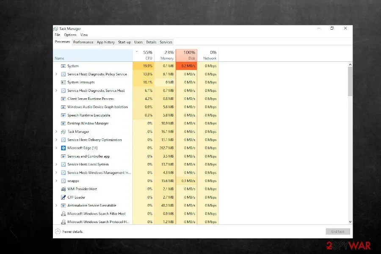Sort by the Memory column header

(x=165, y=55)
